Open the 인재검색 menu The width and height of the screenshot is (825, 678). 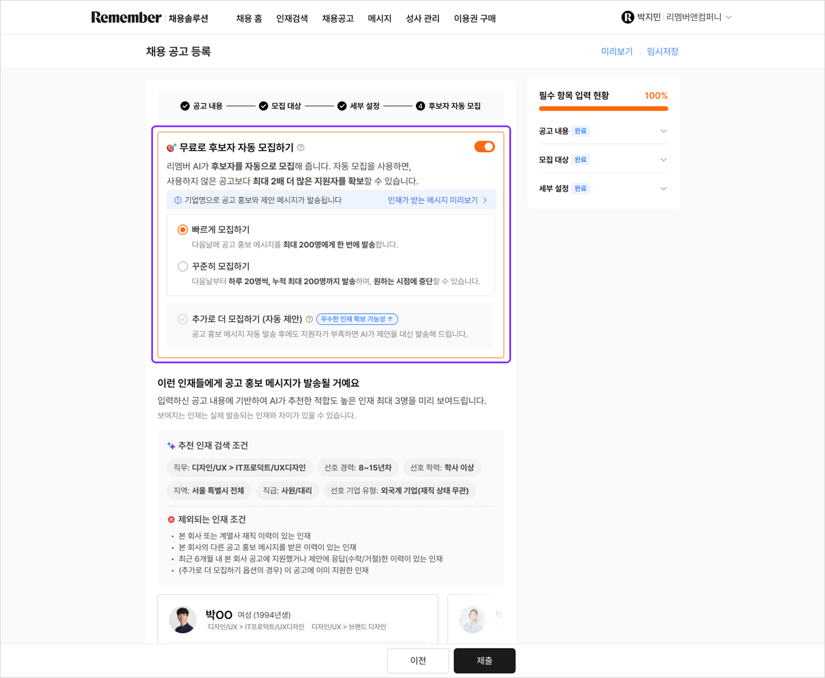coord(292,19)
